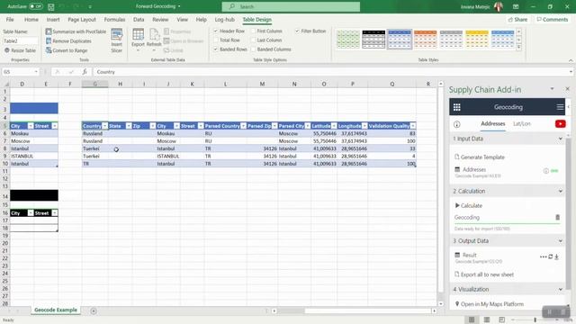This screenshot has height=324, width=576.
Task: Click the info icon next to Addresses input
Action: pos(546,171)
